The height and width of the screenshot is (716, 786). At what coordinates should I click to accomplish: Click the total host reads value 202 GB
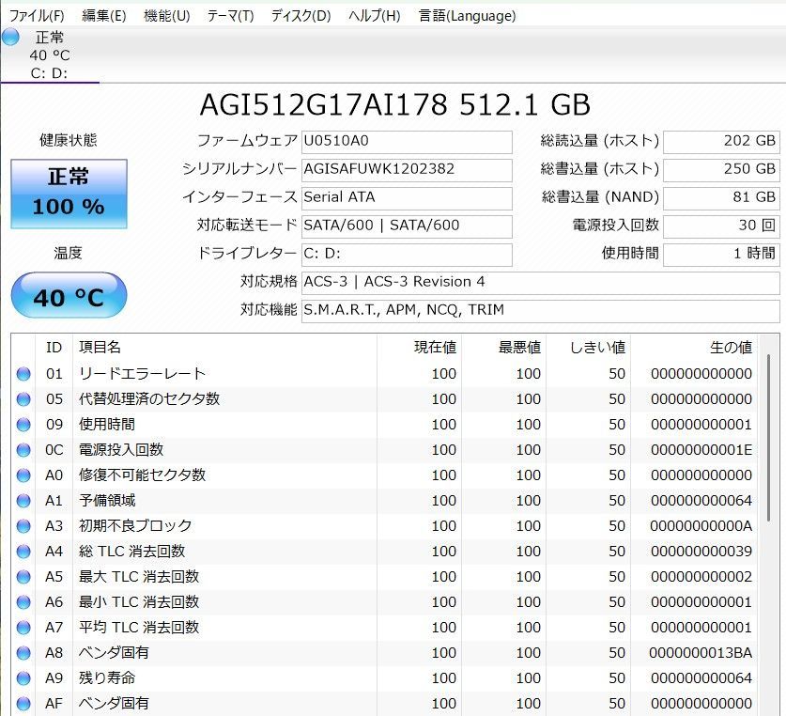point(721,142)
